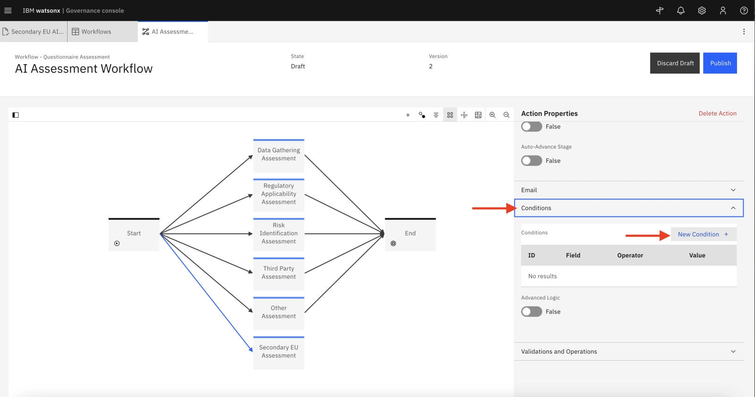The width and height of the screenshot is (755, 397).
Task: Click the No results table row
Action: pyautogui.click(x=629, y=276)
